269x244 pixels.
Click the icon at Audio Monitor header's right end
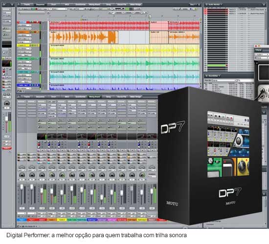click(264, 4)
